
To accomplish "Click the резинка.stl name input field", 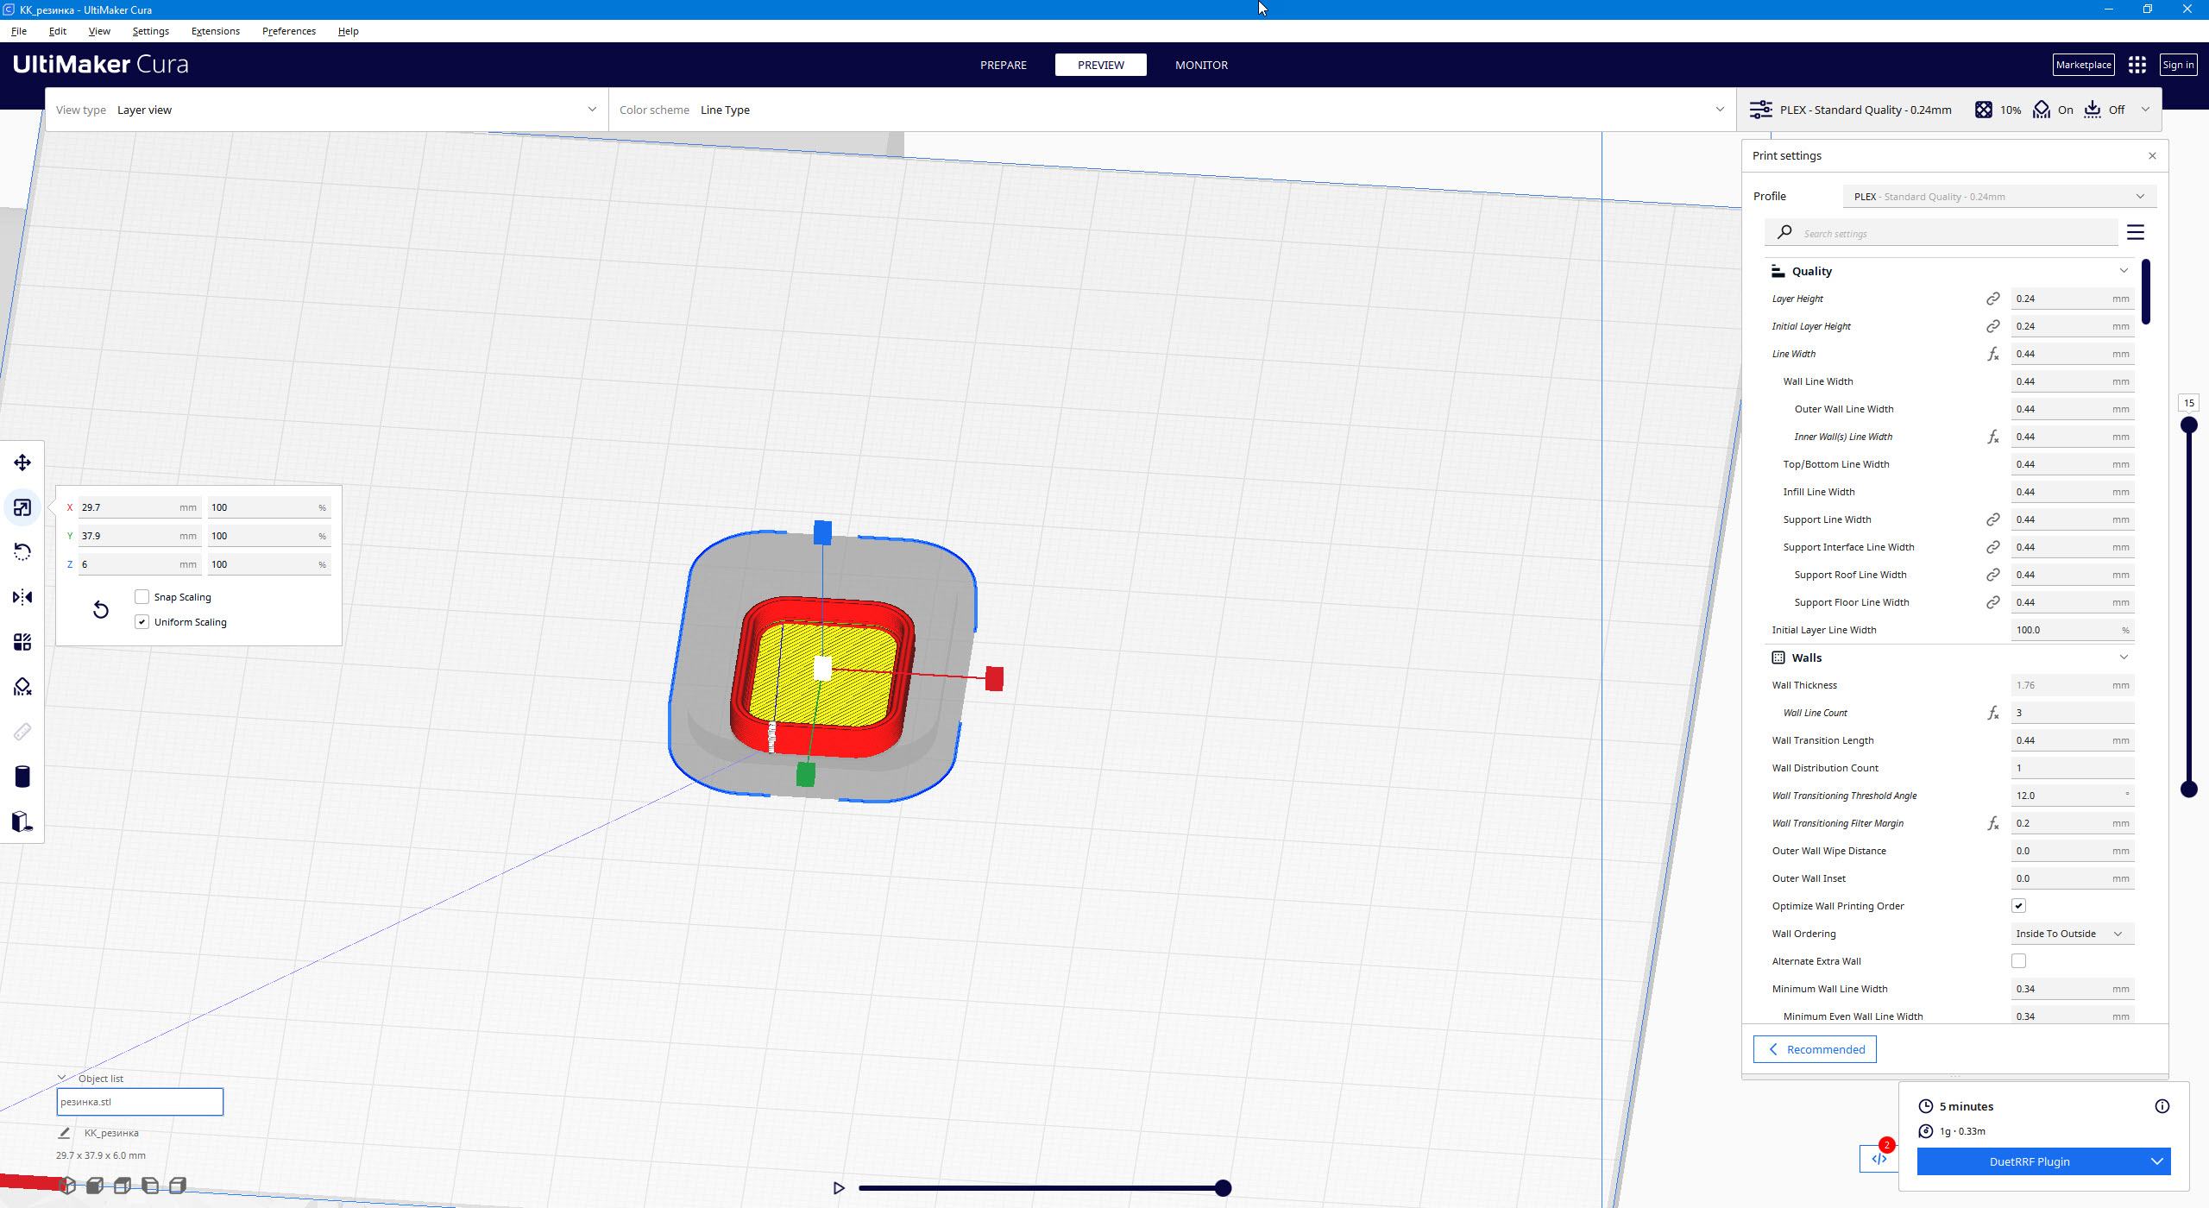I will 140,1101.
